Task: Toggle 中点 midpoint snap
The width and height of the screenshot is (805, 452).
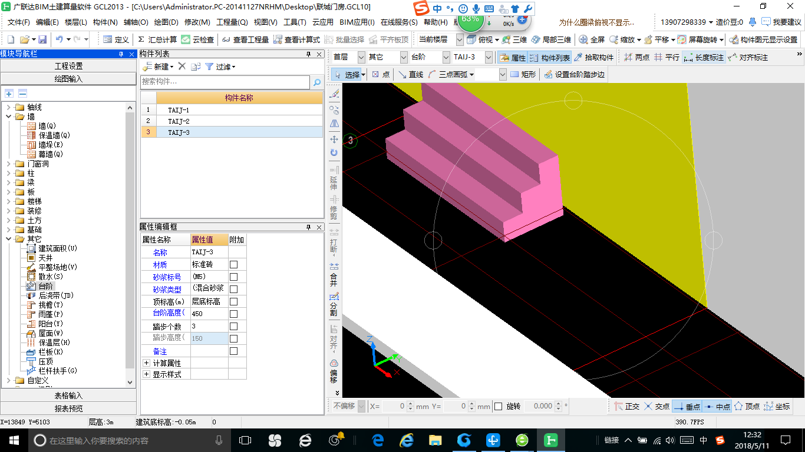Action: point(717,407)
